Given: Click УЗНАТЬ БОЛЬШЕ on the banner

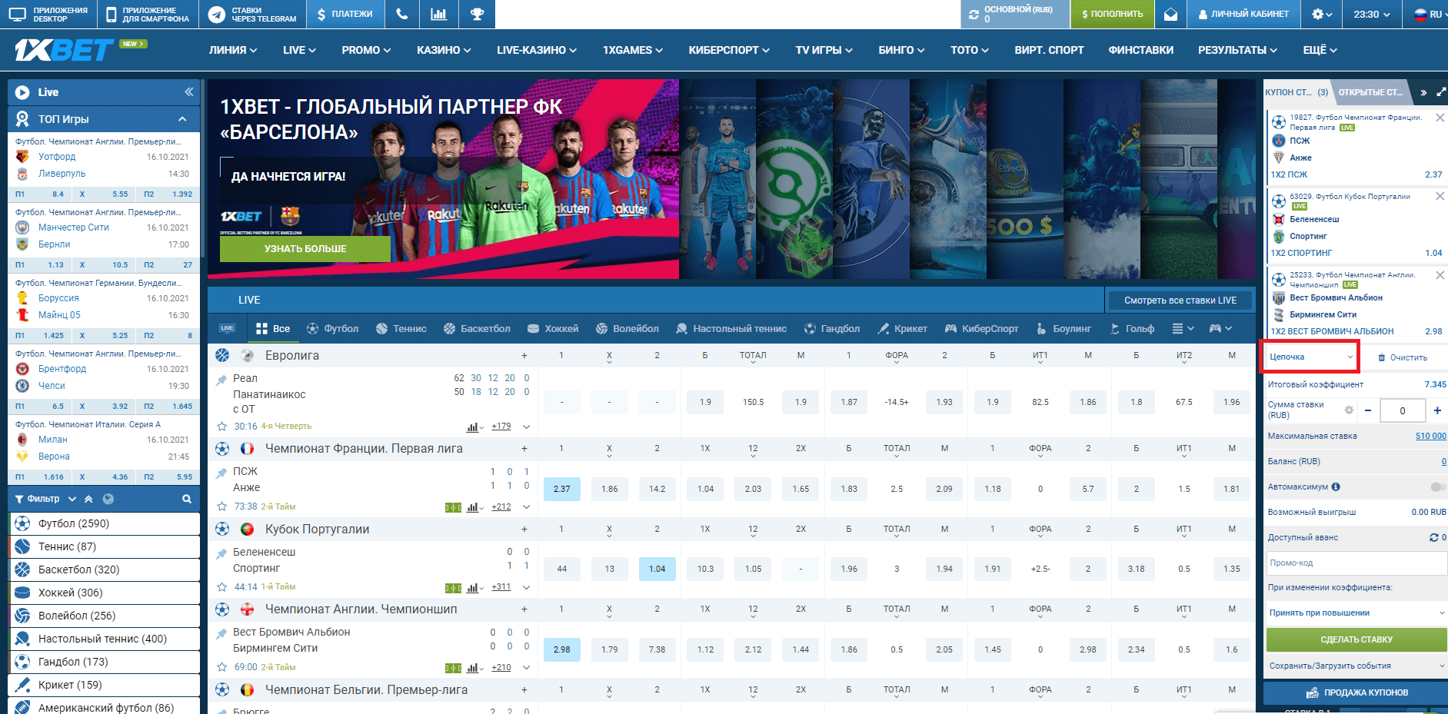Looking at the screenshot, I should 305,249.
